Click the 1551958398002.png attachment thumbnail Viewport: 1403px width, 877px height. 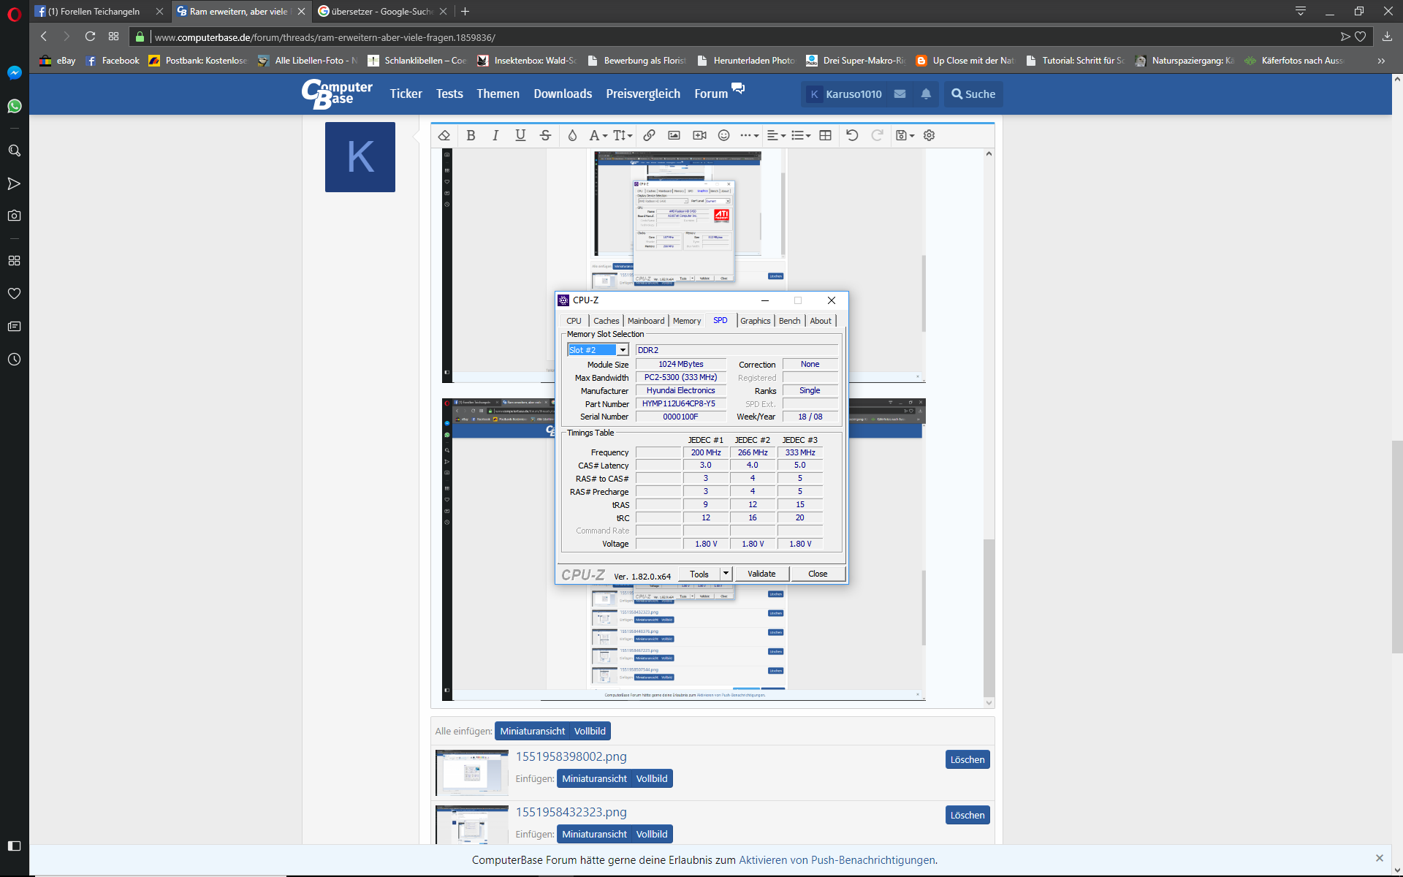click(472, 772)
